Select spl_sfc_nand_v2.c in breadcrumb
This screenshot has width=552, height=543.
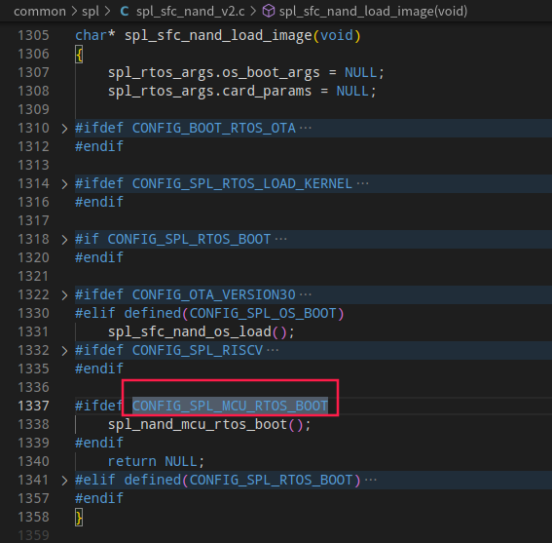[x=191, y=12]
